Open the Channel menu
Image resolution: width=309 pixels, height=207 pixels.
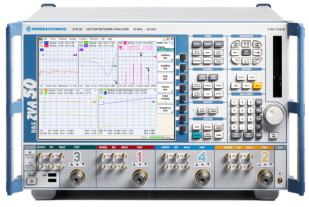click(x=62, y=39)
